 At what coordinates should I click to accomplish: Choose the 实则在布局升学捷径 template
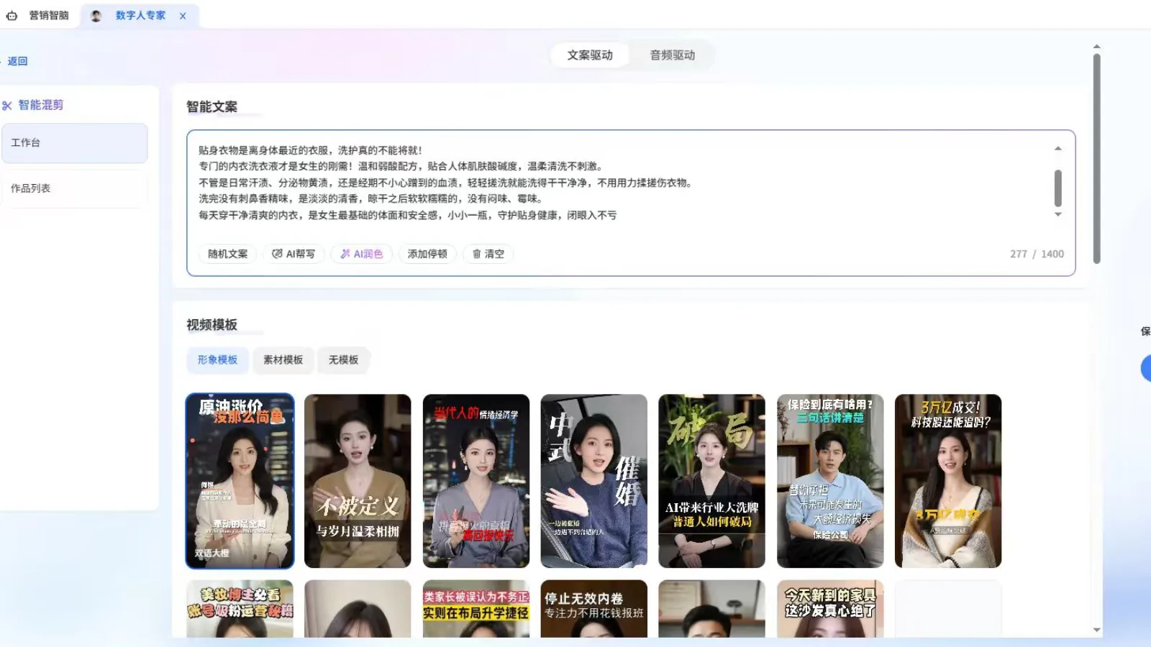476,609
